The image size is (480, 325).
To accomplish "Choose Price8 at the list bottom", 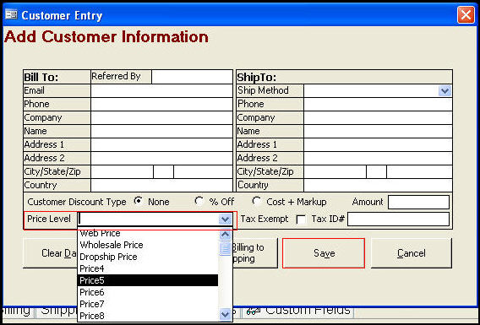I will click(x=148, y=316).
